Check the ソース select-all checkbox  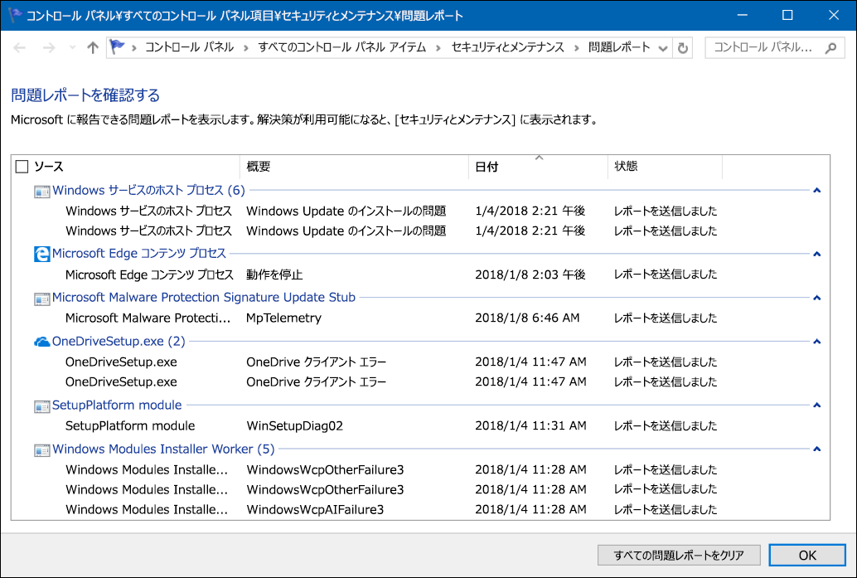click(23, 166)
